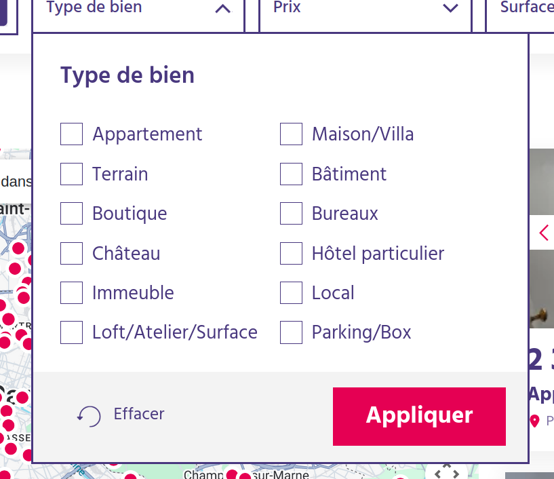Toggle the Parking/Box checkbox
This screenshot has width=554, height=479.
click(291, 332)
